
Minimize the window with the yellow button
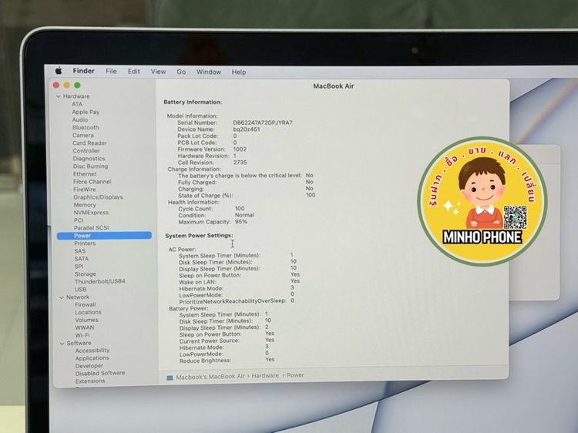(x=67, y=85)
